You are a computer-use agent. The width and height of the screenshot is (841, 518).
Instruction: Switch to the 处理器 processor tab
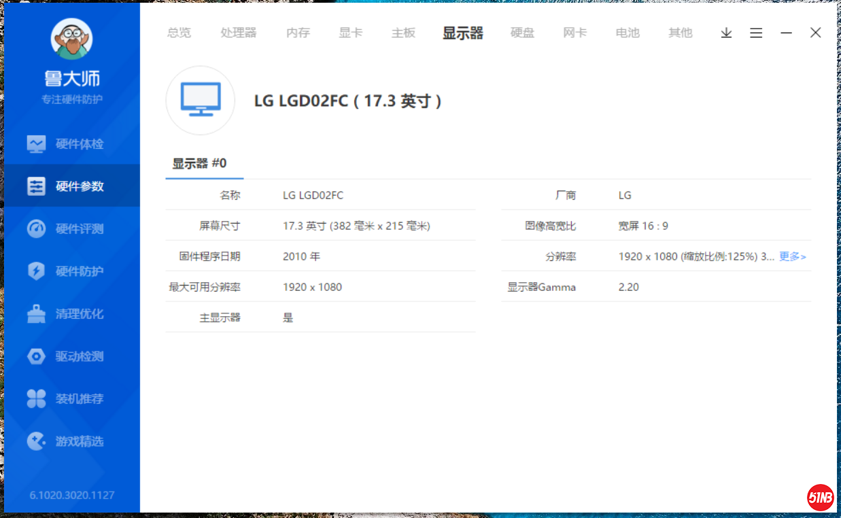(x=239, y=33)
